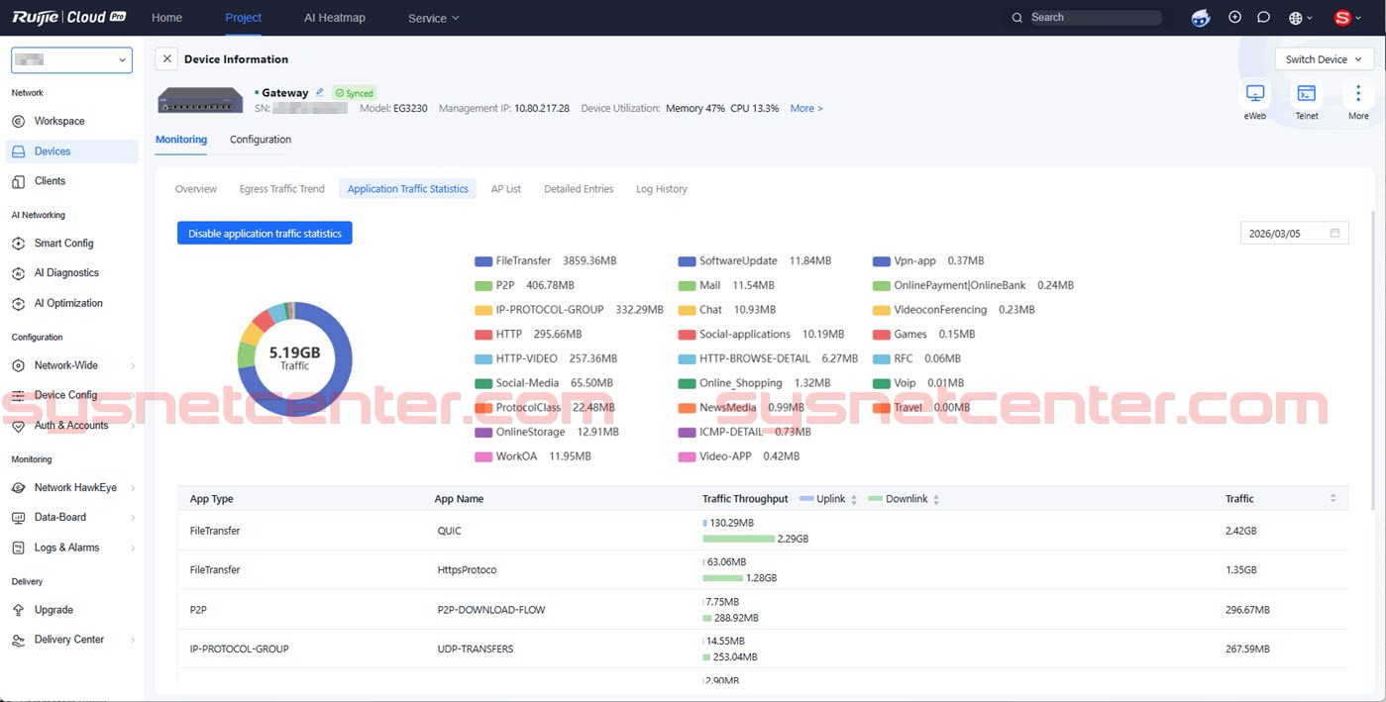Viewport: 1386px width, 702px height.
Task: Open the chat message bubble icon
Action: coord(1263,17)
